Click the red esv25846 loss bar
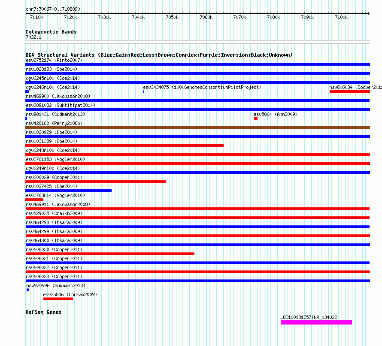 58,299
